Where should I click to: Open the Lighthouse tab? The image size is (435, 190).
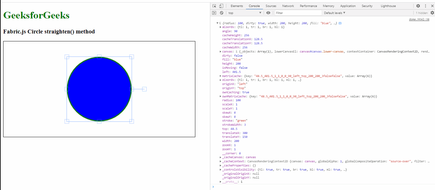[388, 6]
